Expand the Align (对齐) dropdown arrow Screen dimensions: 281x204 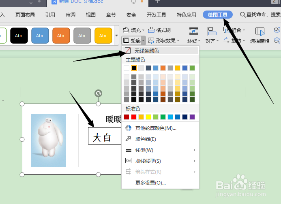pyautogui.click(x=217, y=41)
